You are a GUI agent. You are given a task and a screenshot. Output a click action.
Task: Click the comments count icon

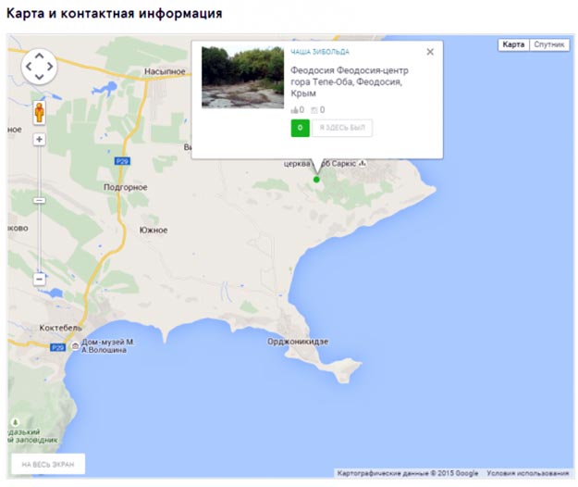[314, 110]
